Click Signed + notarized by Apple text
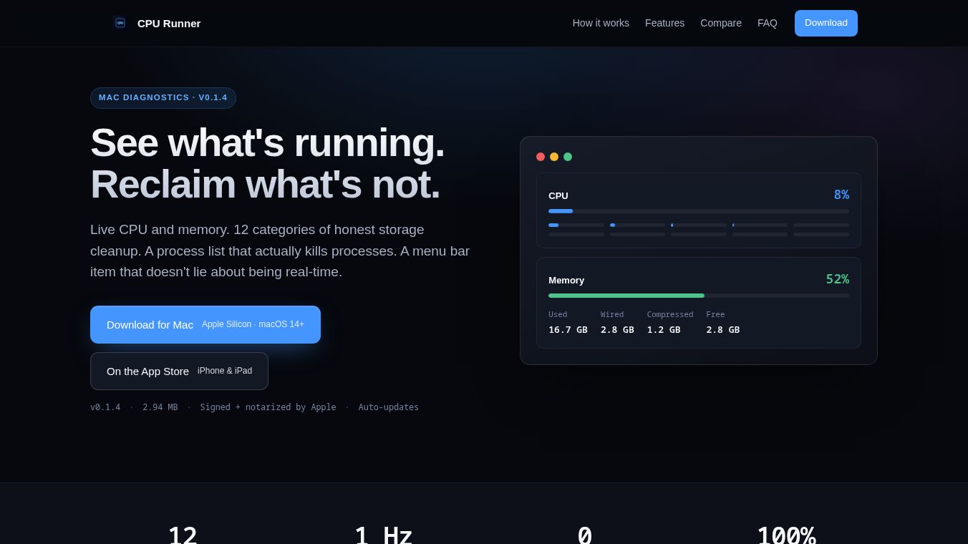Screen dimensions: 968x544 click(268, 407)
